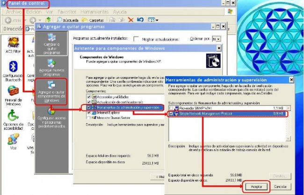Click the Windows flag logo in menu bar
The height and width of the screenshot is (195, 304).
click(230, 11)
